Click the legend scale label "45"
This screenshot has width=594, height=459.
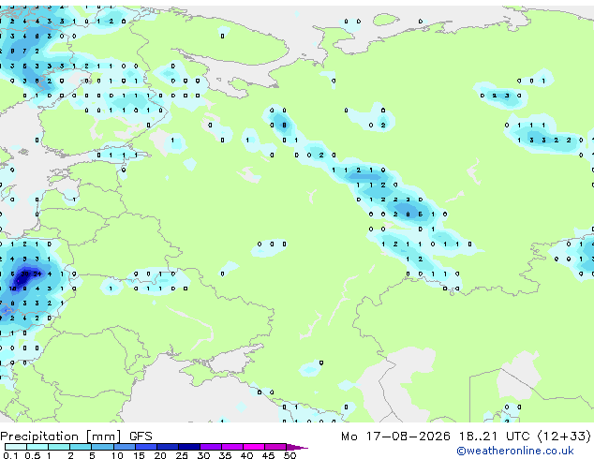click(269, 455)
